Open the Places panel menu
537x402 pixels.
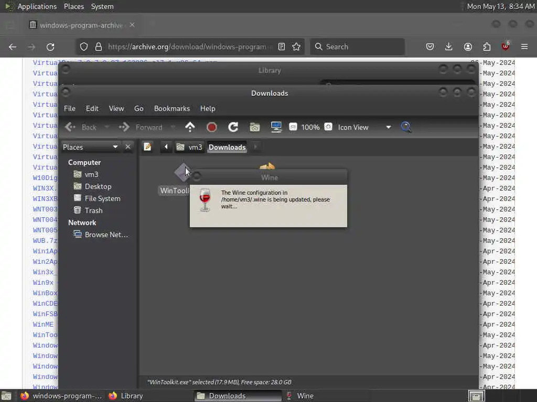click(74, 6)
